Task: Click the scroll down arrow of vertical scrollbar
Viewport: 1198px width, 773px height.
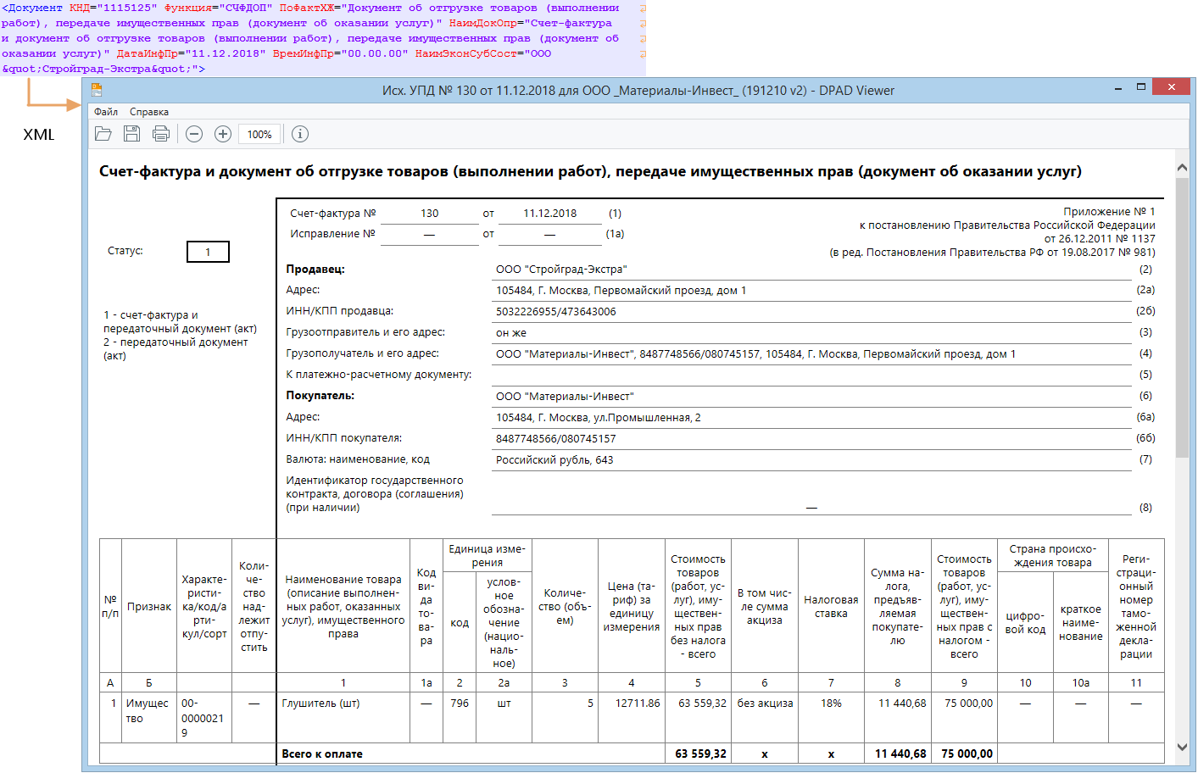Action: click(x=1183, y=748)
